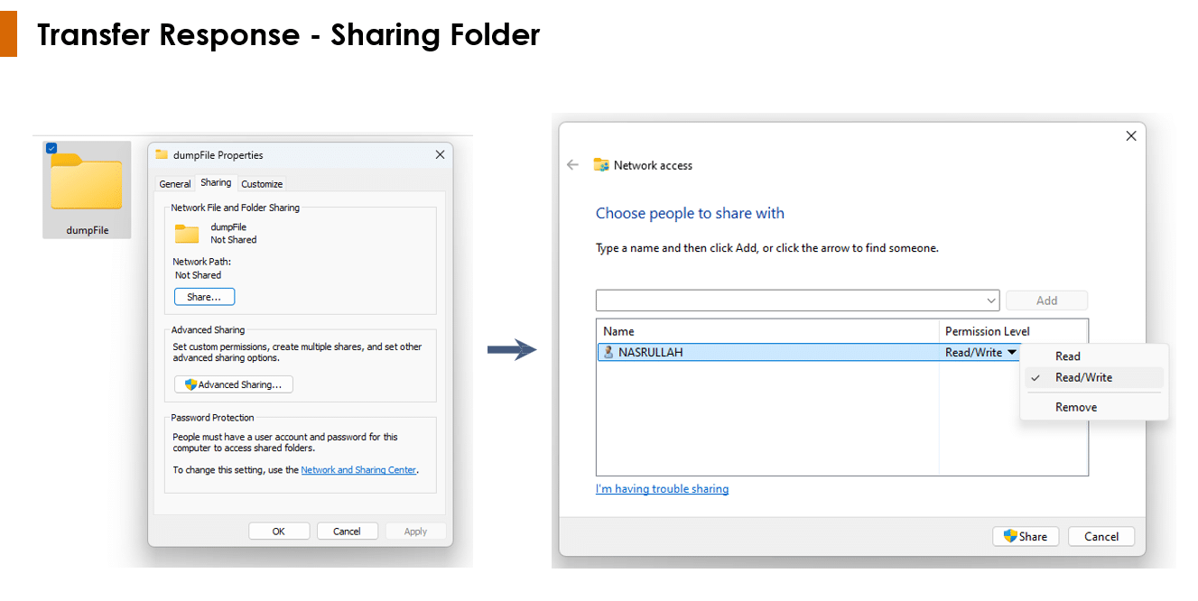Open Advanced Sharing settings

click(x=234, y=384)
